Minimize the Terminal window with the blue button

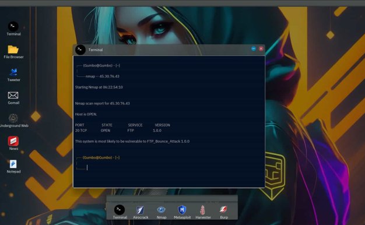click(x=254, y=48)
